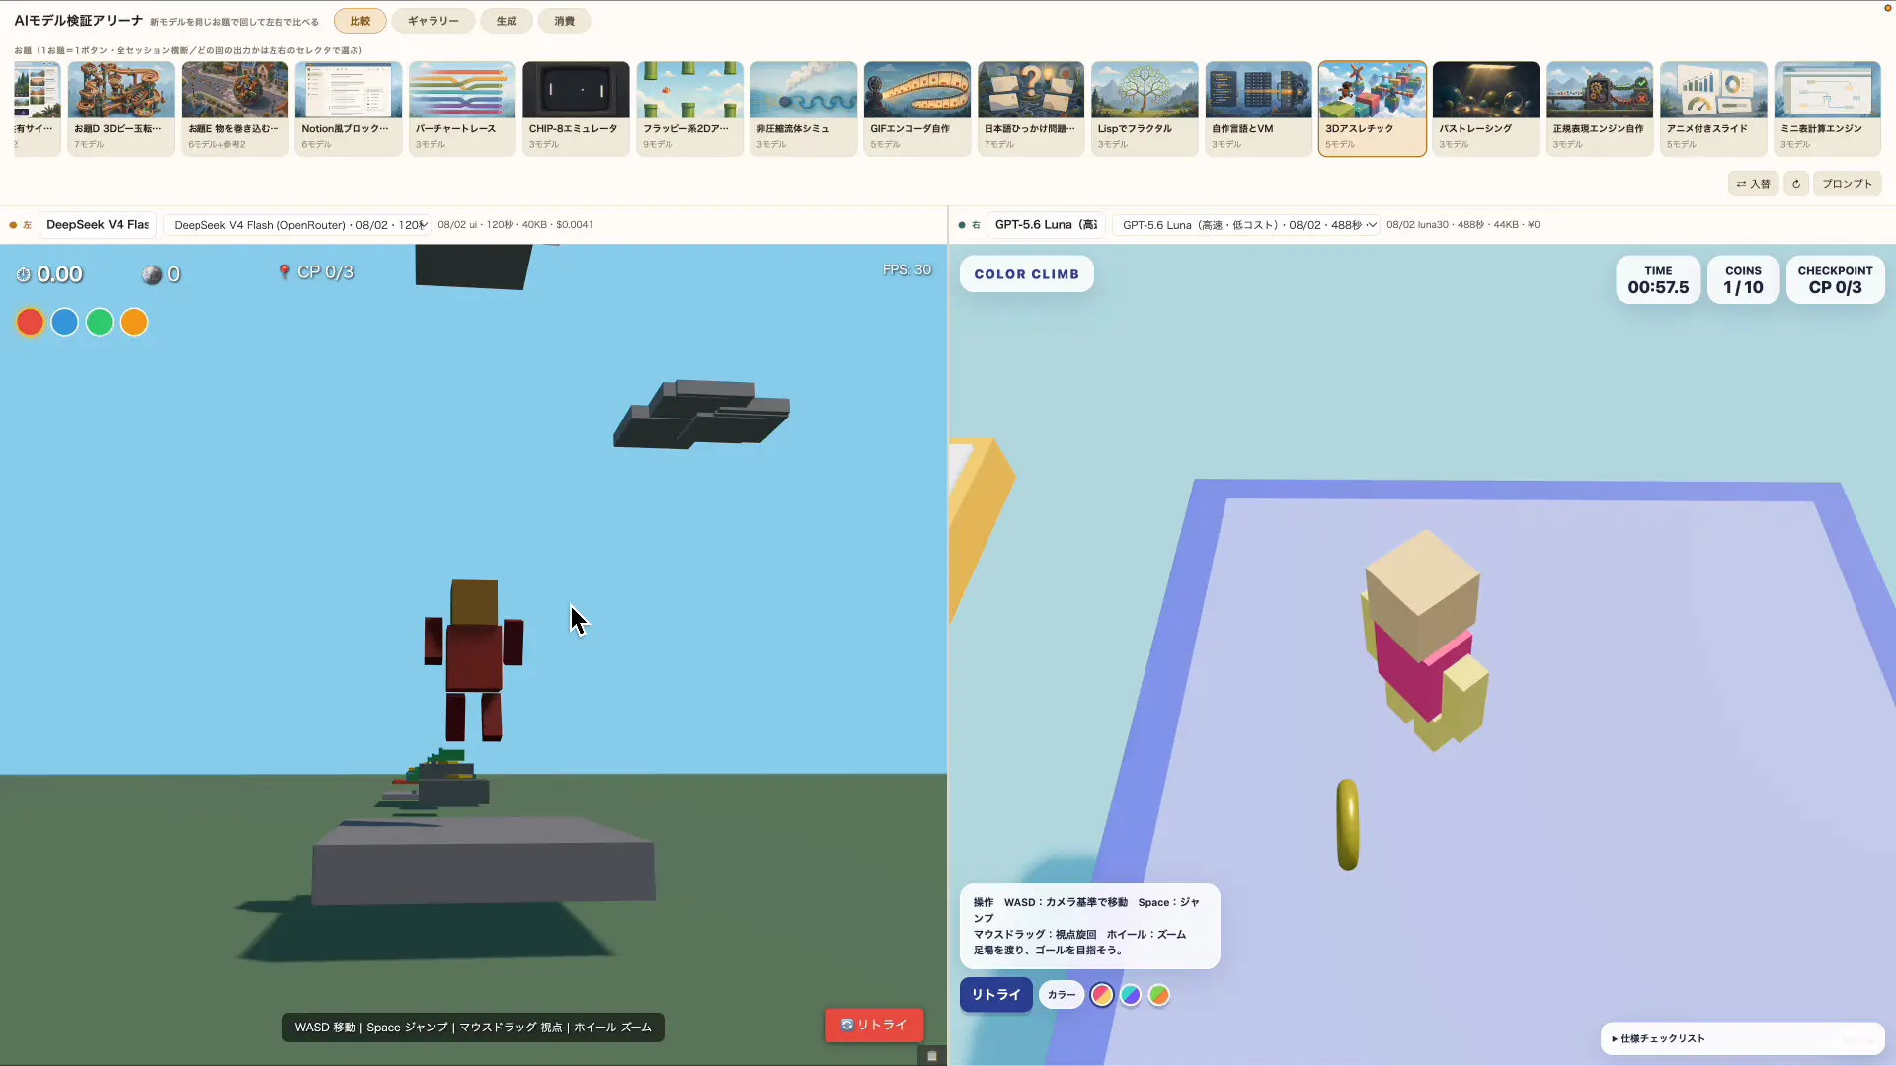Click the COINS 1/10 panel
This screenshot has height=1066, width=1896.
pos(1743,280)
